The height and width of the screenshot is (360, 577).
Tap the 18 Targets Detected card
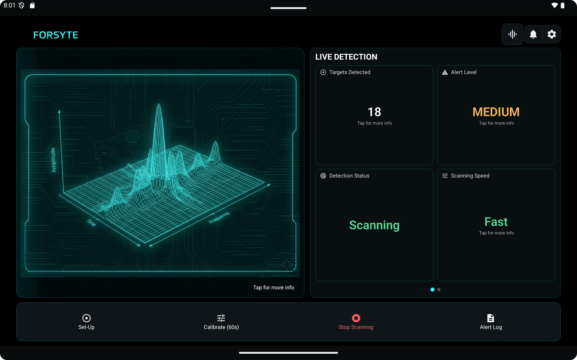(x=374, y=115)
